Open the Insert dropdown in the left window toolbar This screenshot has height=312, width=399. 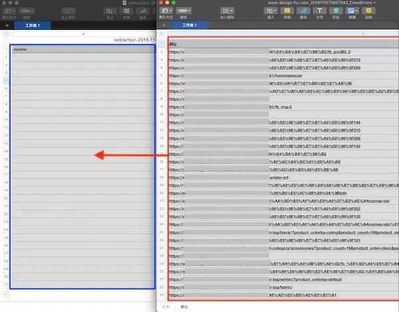point(110,11)
